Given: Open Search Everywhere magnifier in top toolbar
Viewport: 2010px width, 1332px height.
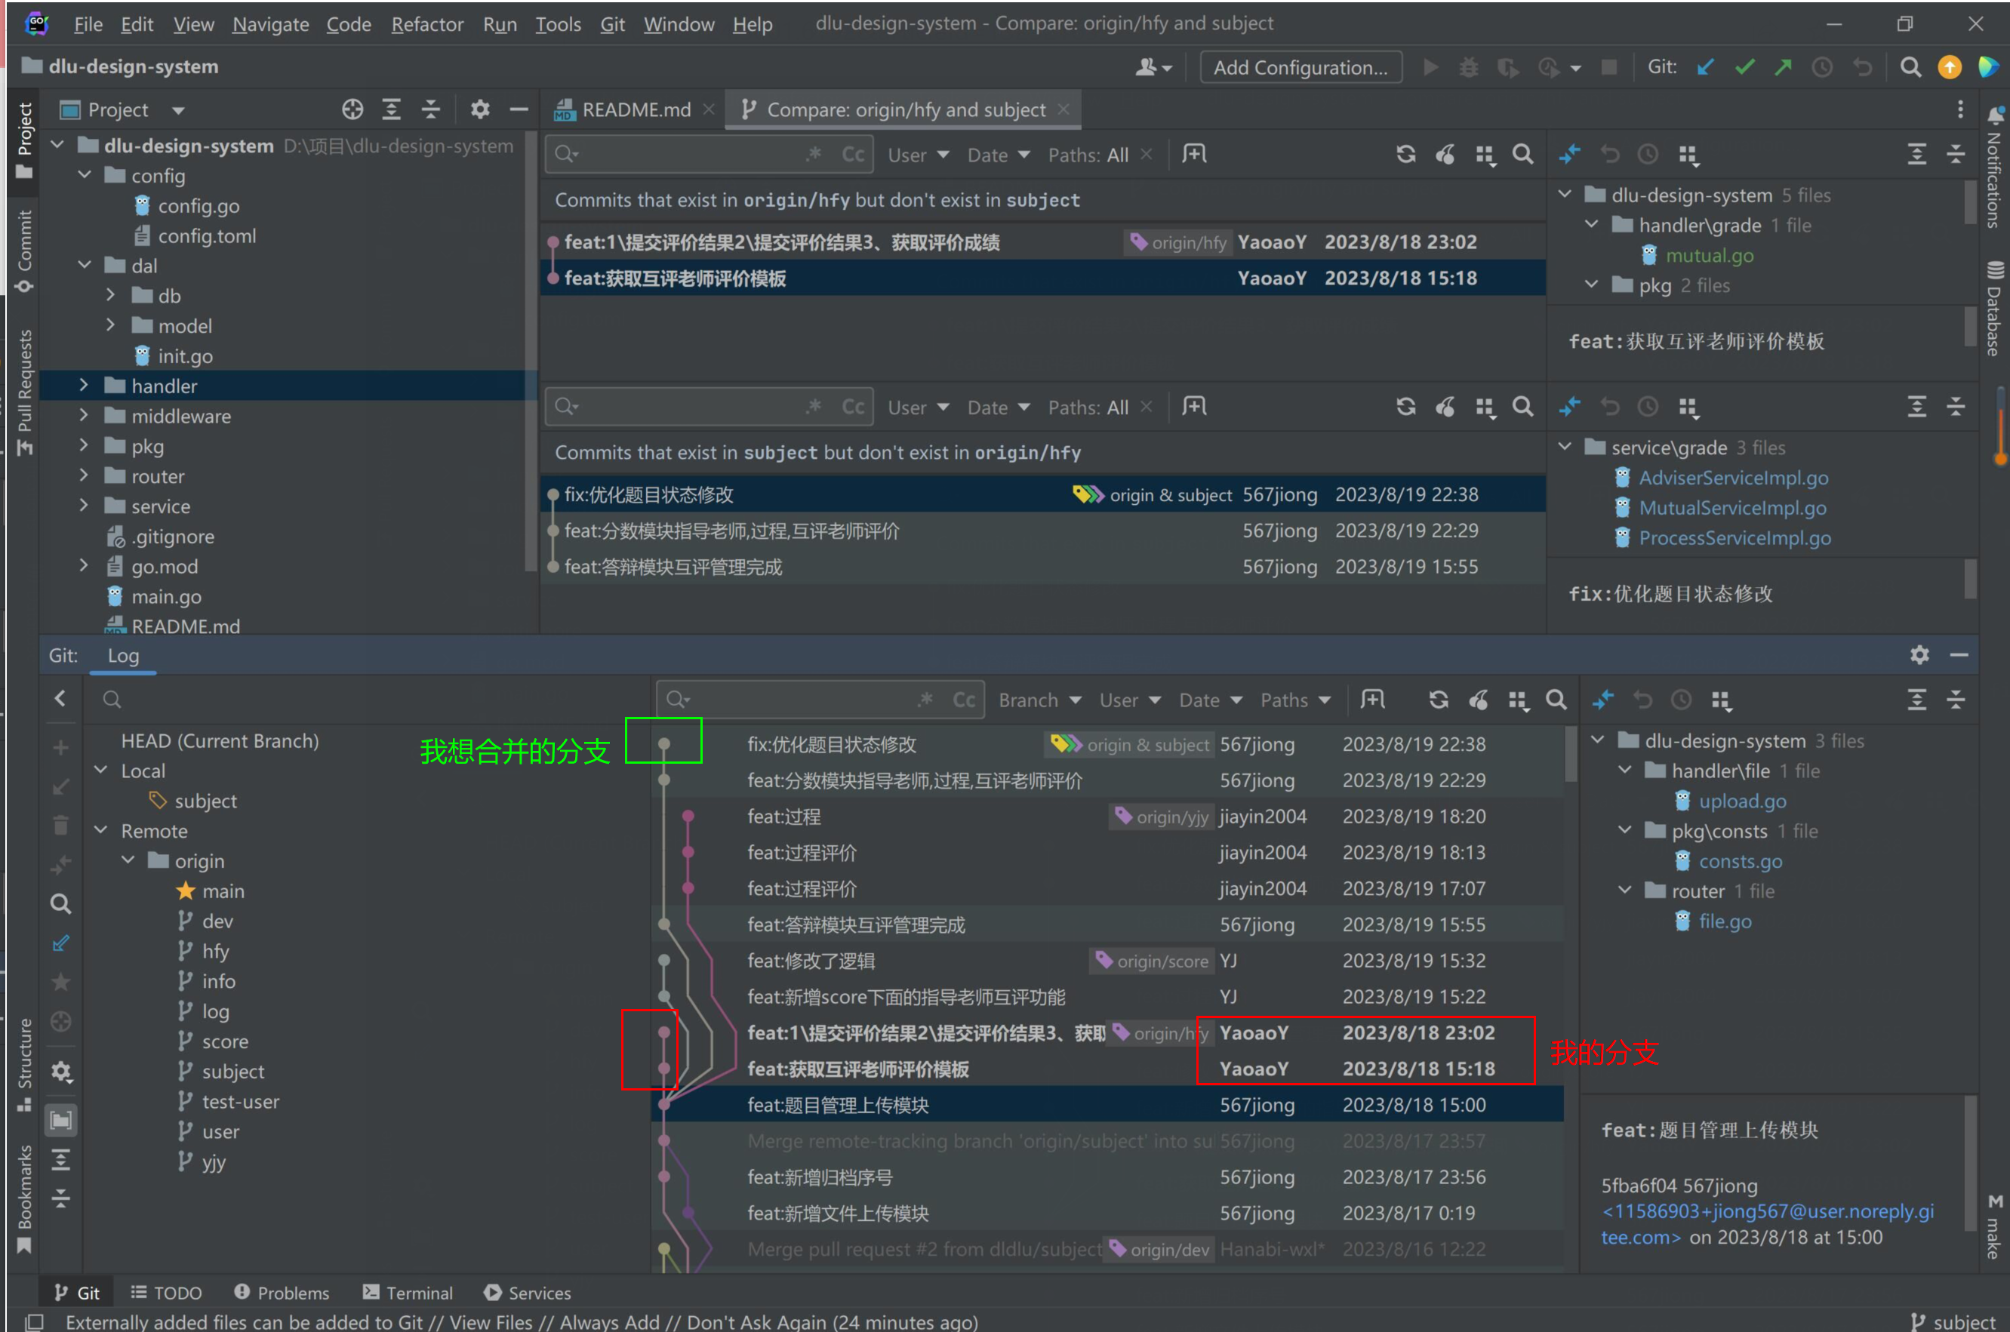Looking at the screenshot, I should coord(1910,67).
